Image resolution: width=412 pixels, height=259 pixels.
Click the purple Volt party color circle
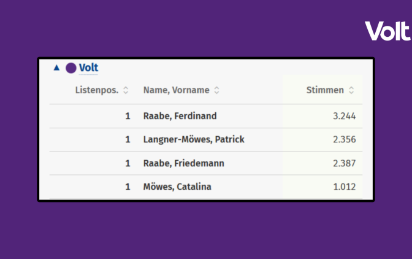[x=71, y=68]
